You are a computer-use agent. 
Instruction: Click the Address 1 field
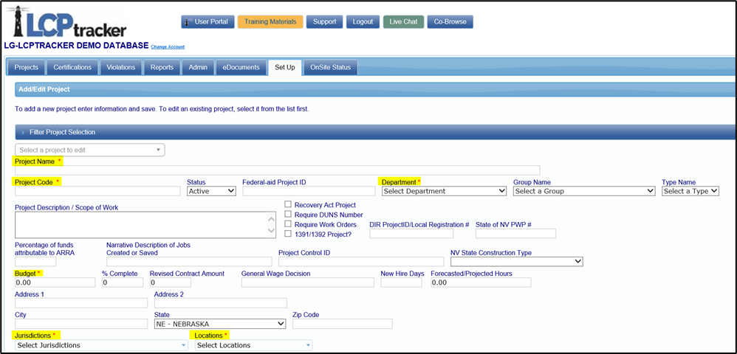tap(81, 303)
